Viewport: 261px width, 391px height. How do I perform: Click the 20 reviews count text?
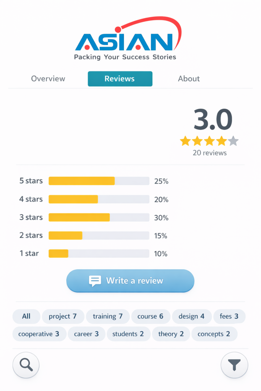[209, 153]
